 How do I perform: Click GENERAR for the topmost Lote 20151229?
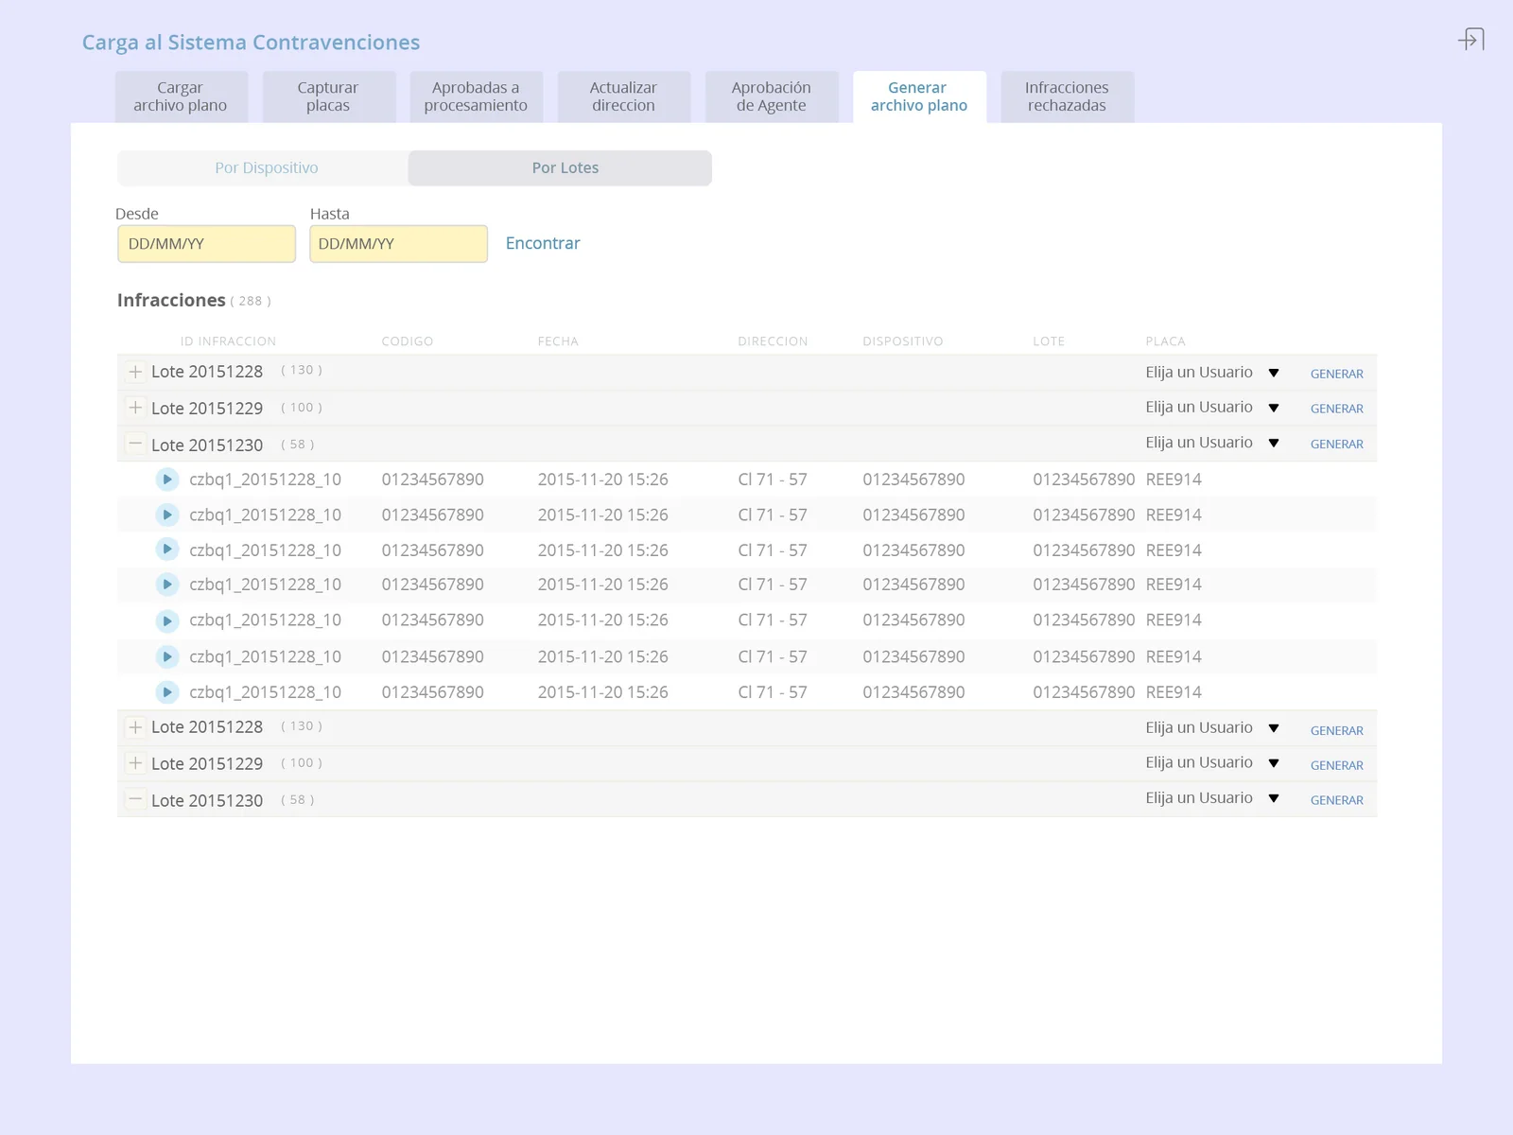pyautogui.click(x=1337, y=409)
